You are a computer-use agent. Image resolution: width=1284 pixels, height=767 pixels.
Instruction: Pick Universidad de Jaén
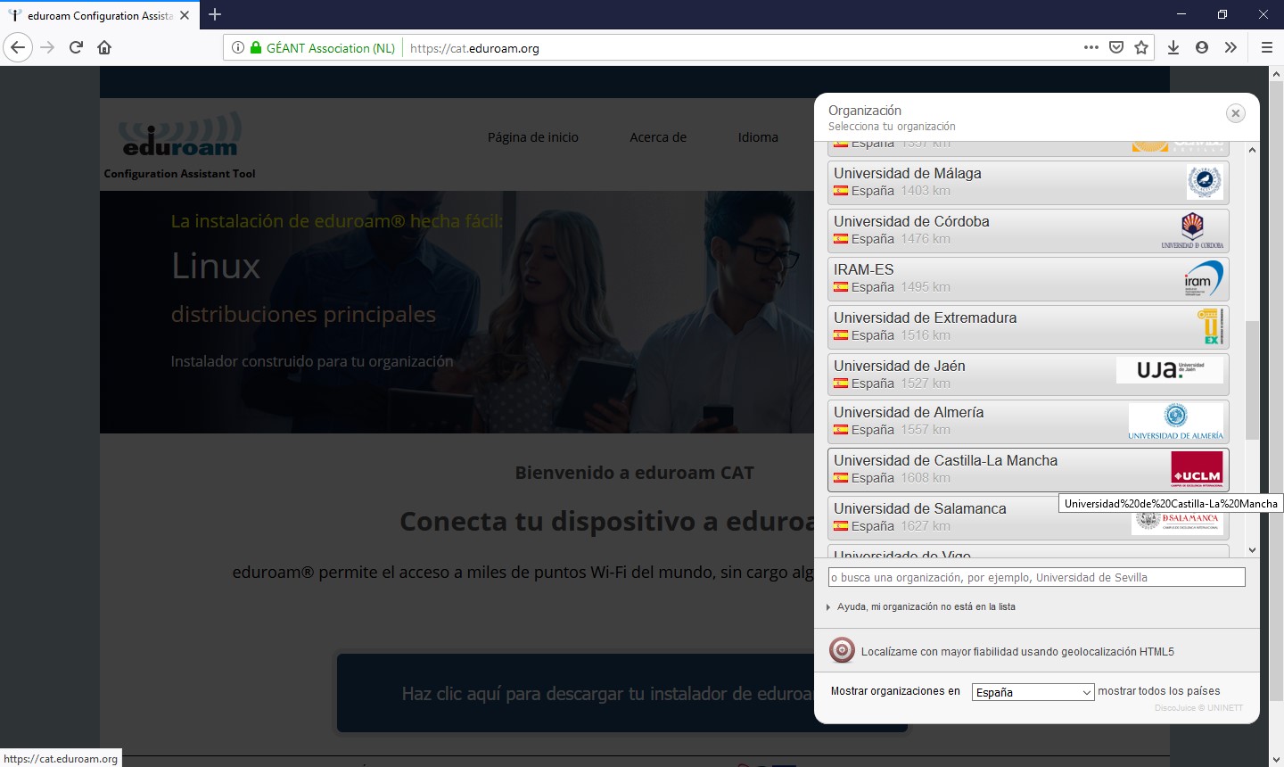1028,375
